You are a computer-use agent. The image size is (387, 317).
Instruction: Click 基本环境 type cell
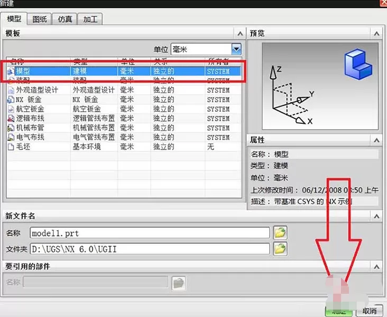point(87,147)
